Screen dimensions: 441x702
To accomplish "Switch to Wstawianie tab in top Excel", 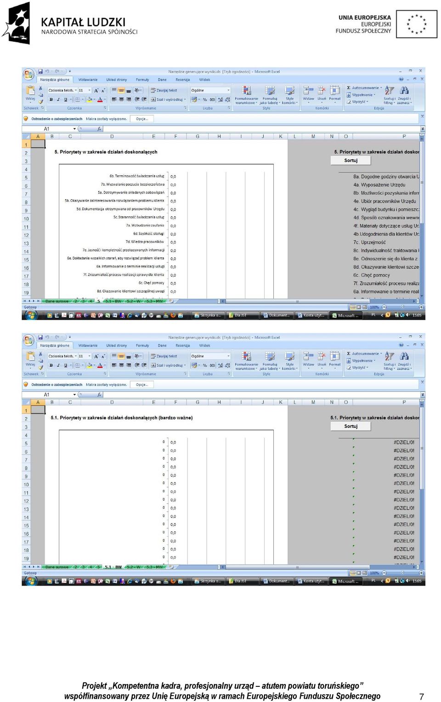I will [x=88, y=80].
